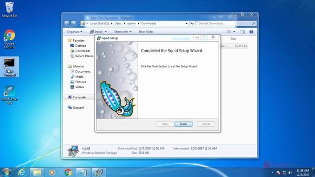315x177 pixels.
Task: Open Windows Media Player from taskbar
Action: click(x=52, y=173)
